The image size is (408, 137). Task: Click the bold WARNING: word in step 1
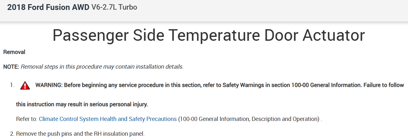coord(49,85)
